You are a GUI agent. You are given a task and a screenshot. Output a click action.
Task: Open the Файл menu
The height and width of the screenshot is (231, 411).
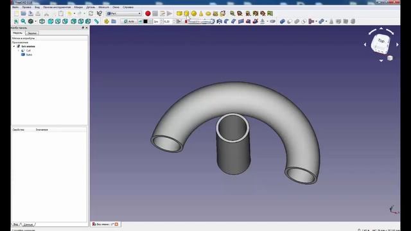pyautogui.click(x=15, y=7)
